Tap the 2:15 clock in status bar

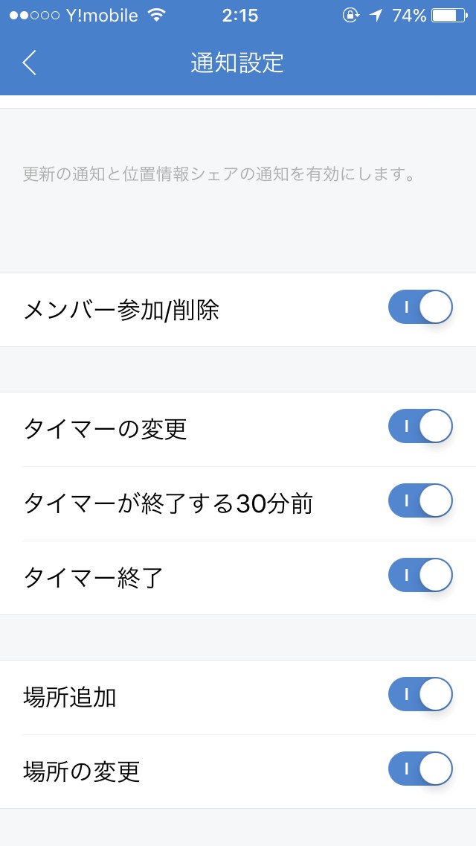[239, 16]
